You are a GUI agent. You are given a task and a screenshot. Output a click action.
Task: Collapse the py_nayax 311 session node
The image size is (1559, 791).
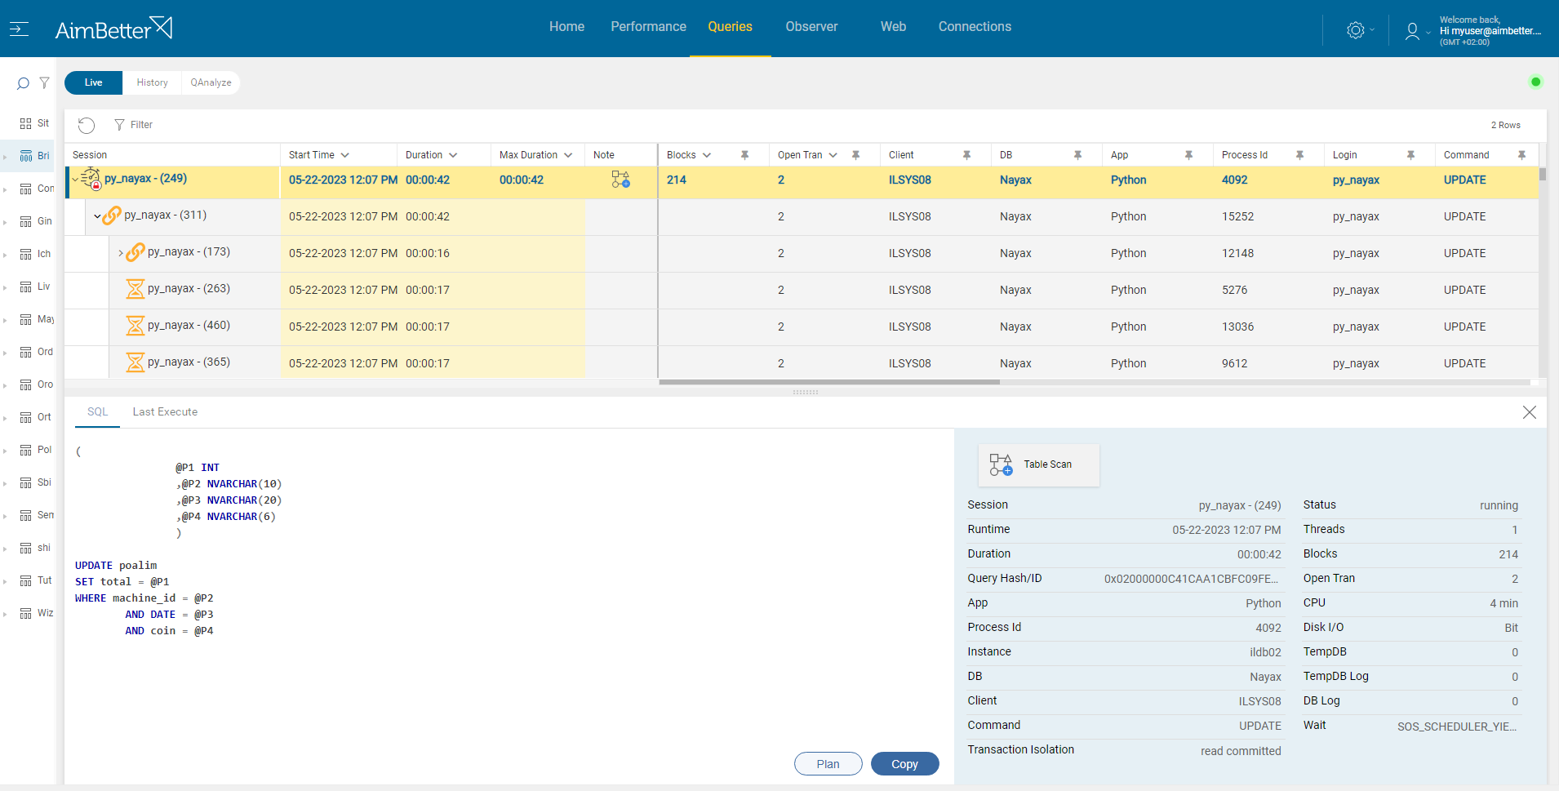(x=97, y=216)
